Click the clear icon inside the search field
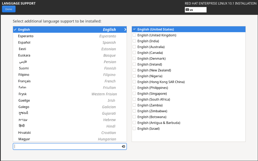 click(x=123, y=146)
